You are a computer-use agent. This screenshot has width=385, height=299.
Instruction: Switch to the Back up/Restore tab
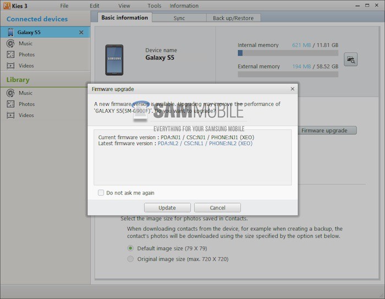tap(233, 18)
